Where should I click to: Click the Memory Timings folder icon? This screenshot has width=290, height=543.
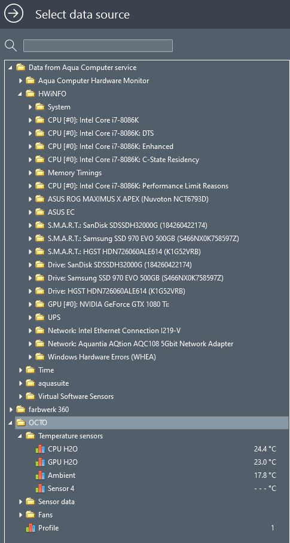pos(40,172)
